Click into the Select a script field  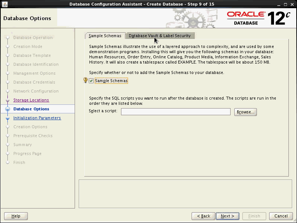(176, 112)
